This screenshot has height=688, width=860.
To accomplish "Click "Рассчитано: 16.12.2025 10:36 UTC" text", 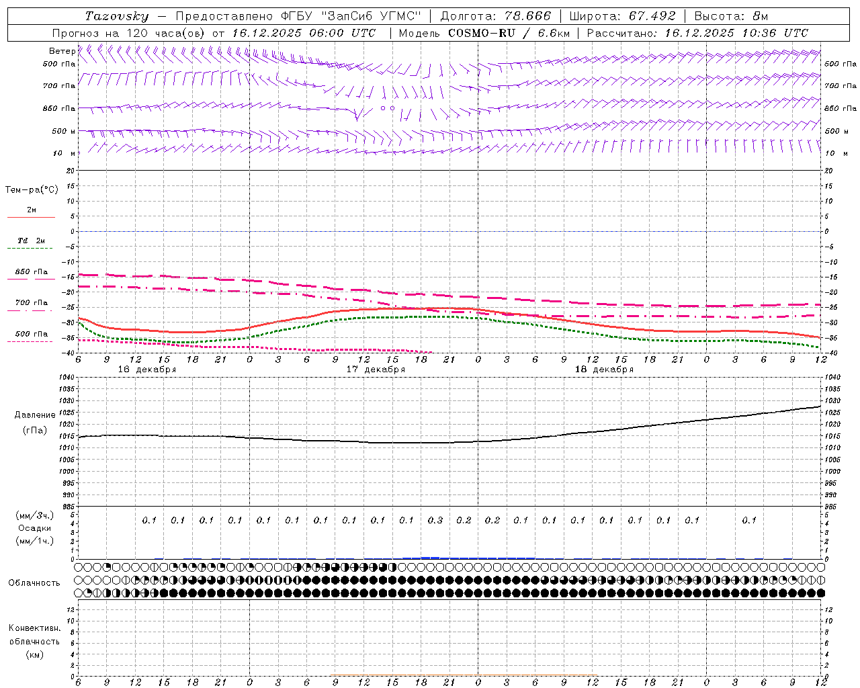I will [697, 33].
